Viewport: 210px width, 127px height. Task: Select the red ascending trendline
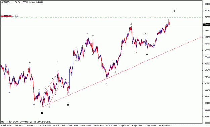pos(122,72)
